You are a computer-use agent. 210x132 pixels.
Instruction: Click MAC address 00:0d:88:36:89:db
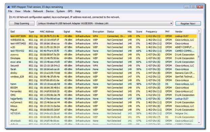coord(50,117)
